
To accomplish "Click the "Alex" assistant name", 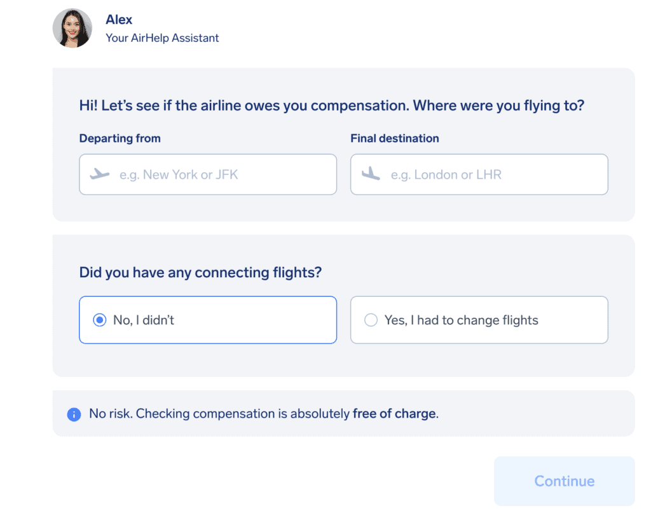I will point(119,20).
